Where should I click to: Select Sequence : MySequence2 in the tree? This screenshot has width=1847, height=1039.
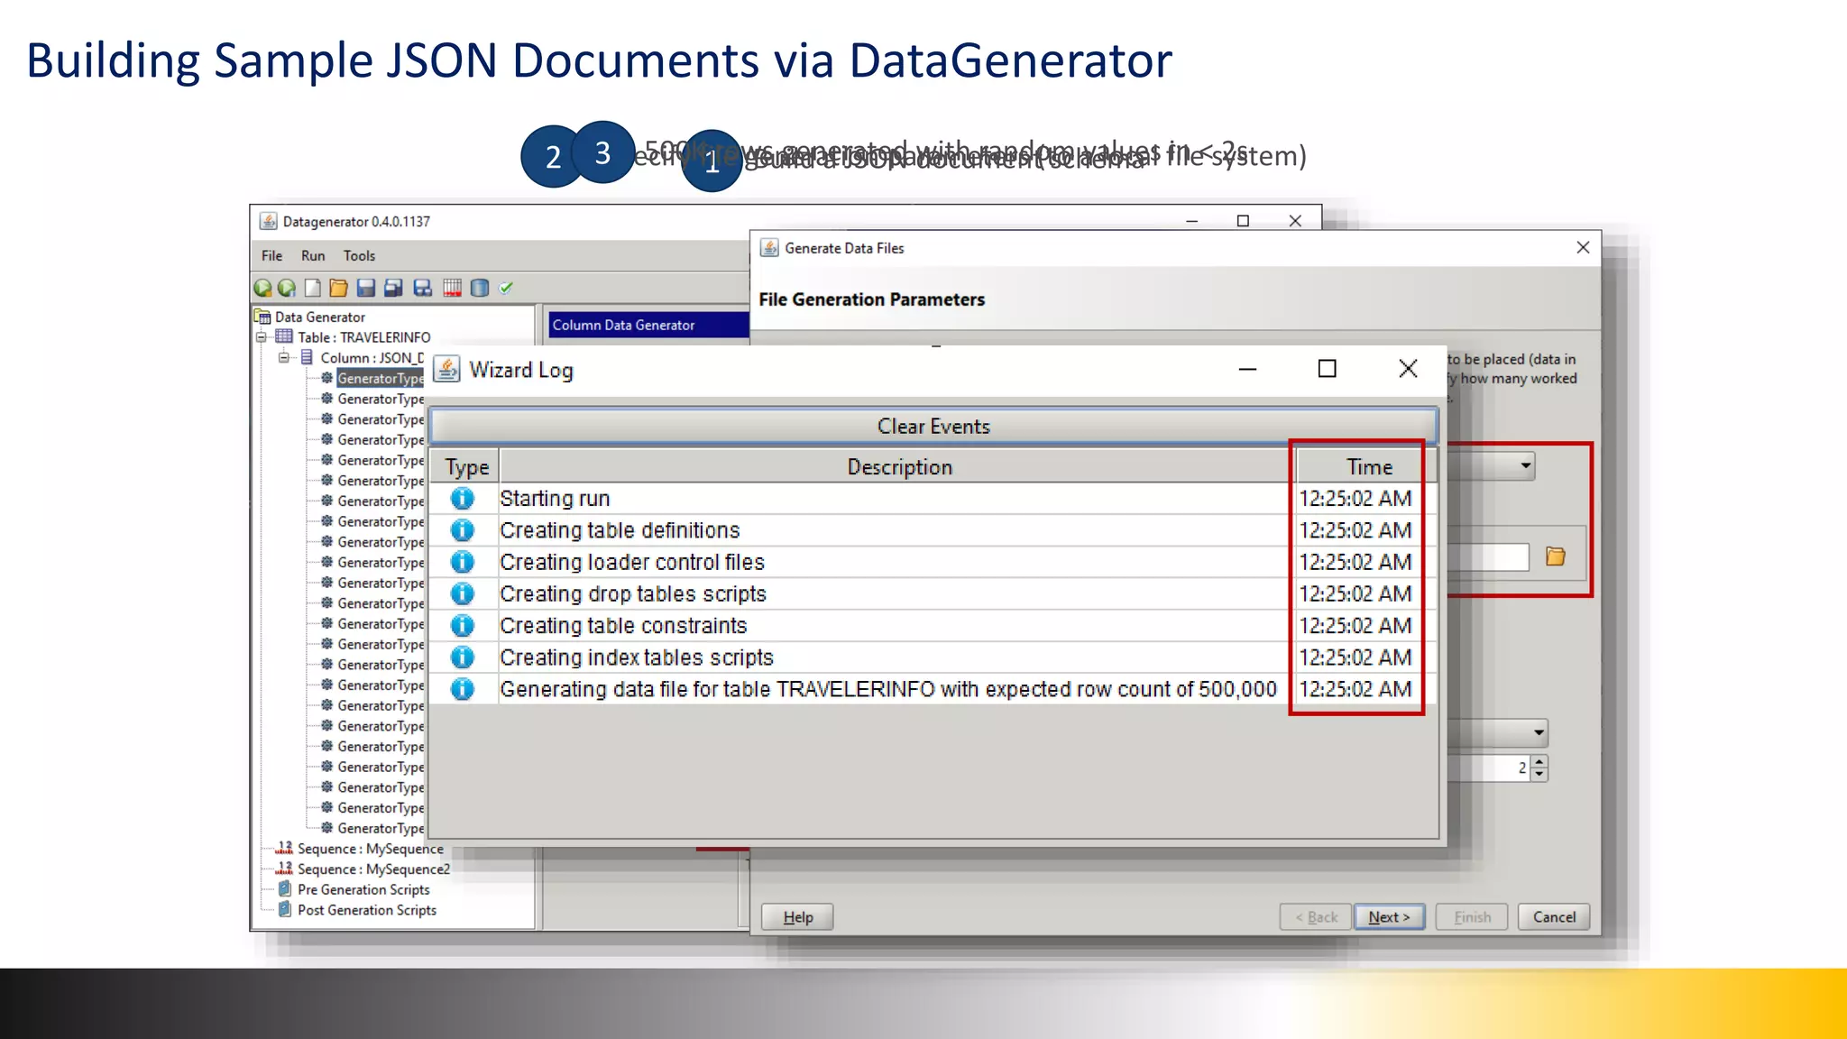(373, 869)
